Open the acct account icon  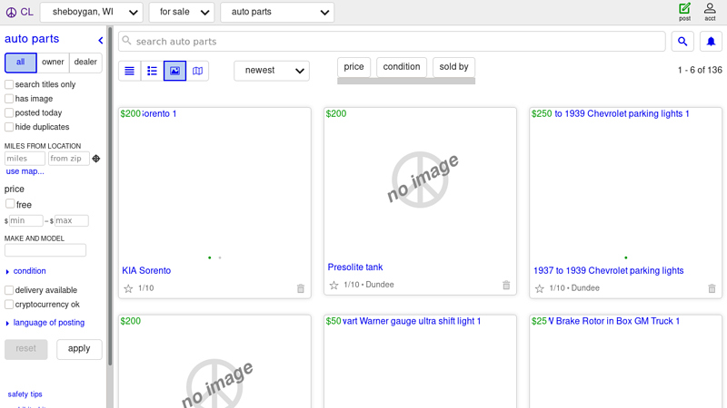(x=710, y=12)
